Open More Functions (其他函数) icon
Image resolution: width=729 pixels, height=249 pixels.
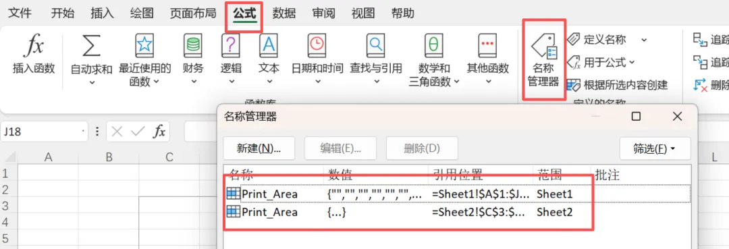[x=488, y=45]
